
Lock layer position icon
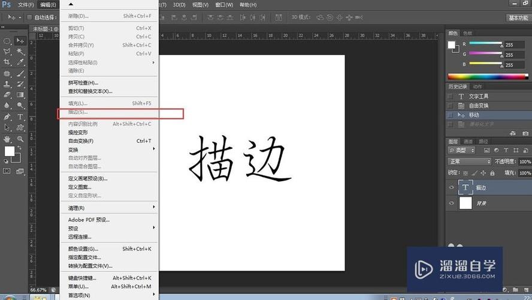tap(483, 173)
